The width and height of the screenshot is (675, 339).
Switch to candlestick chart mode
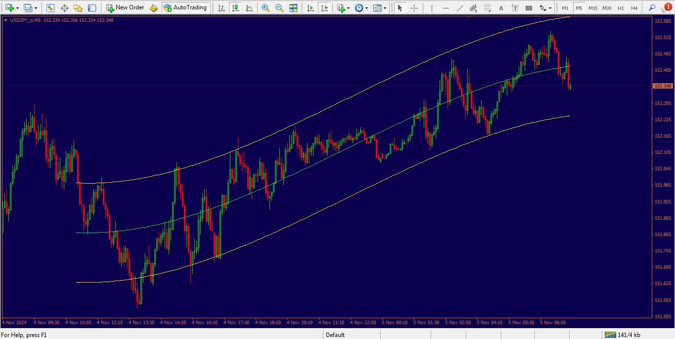[235, 8]
